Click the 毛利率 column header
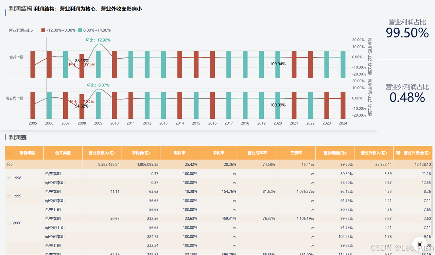 tap(179, 153)
